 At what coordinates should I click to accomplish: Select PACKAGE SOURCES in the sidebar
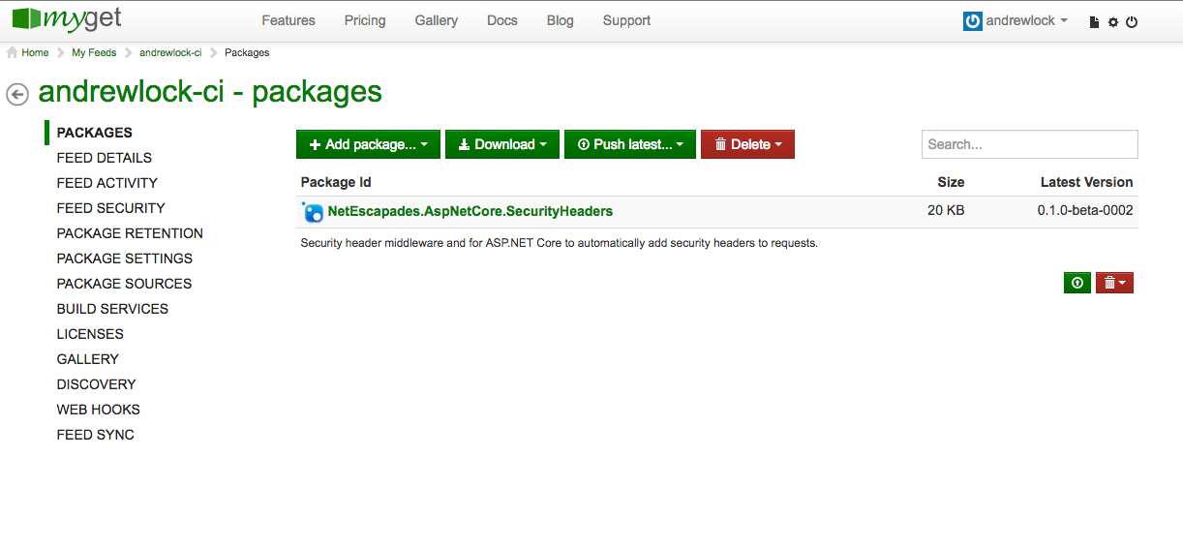[x=125, y=284]
